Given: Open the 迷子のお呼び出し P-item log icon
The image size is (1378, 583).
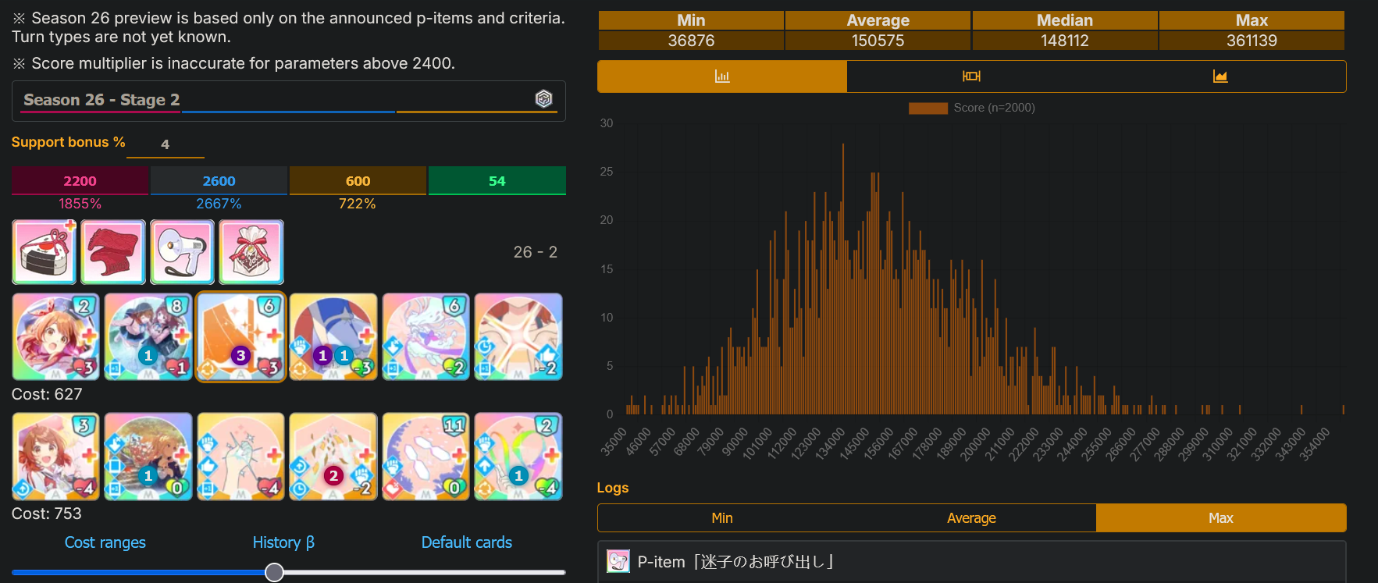Looking at the screenshot, I should 618,561.
